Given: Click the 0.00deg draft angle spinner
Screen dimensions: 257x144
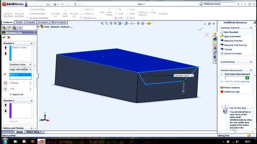Looking at the screenshot, I should point(31,83).
